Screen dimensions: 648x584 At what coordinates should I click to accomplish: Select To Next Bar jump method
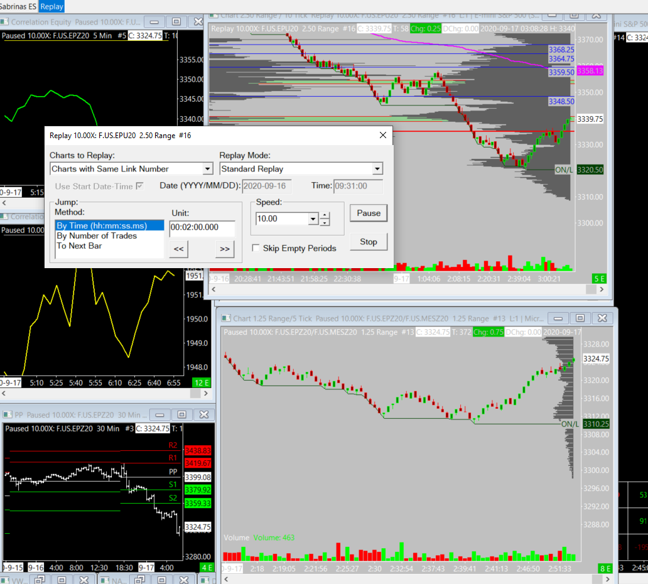[x=109, y=246]
